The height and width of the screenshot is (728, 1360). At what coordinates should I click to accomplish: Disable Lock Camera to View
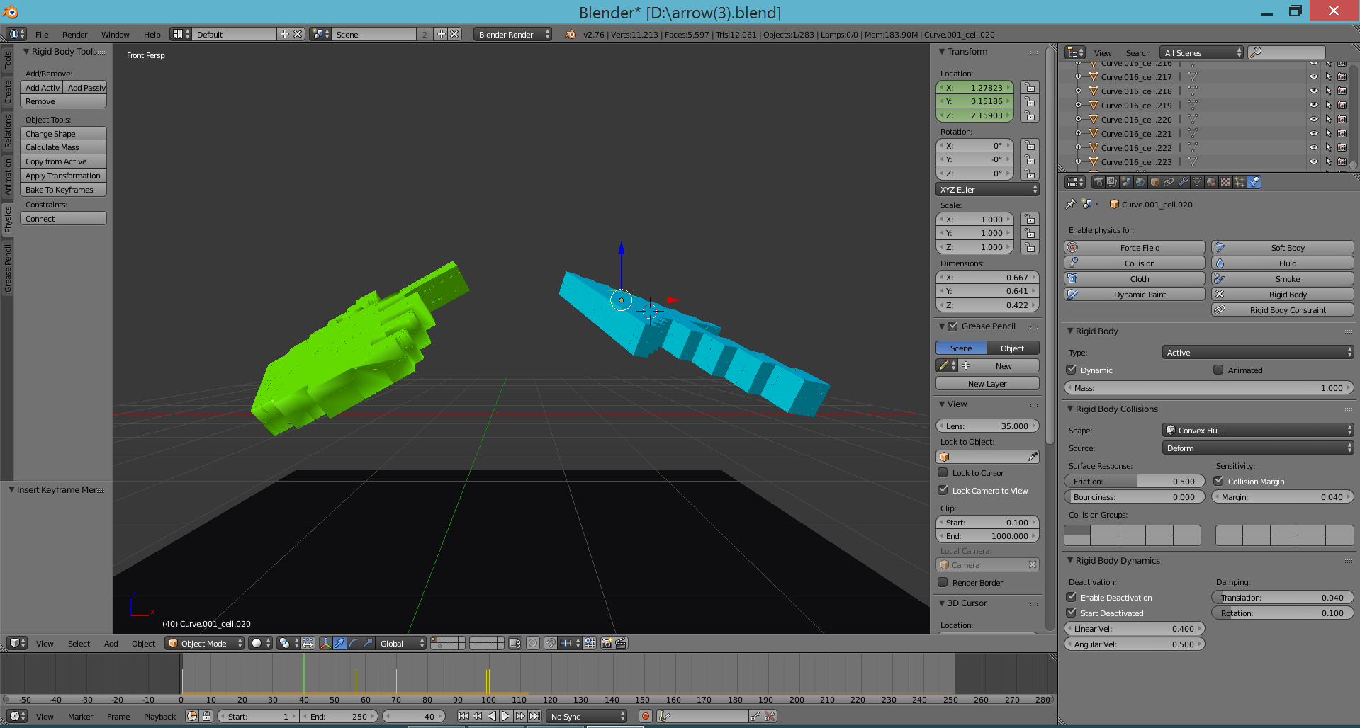coord(943,490)
